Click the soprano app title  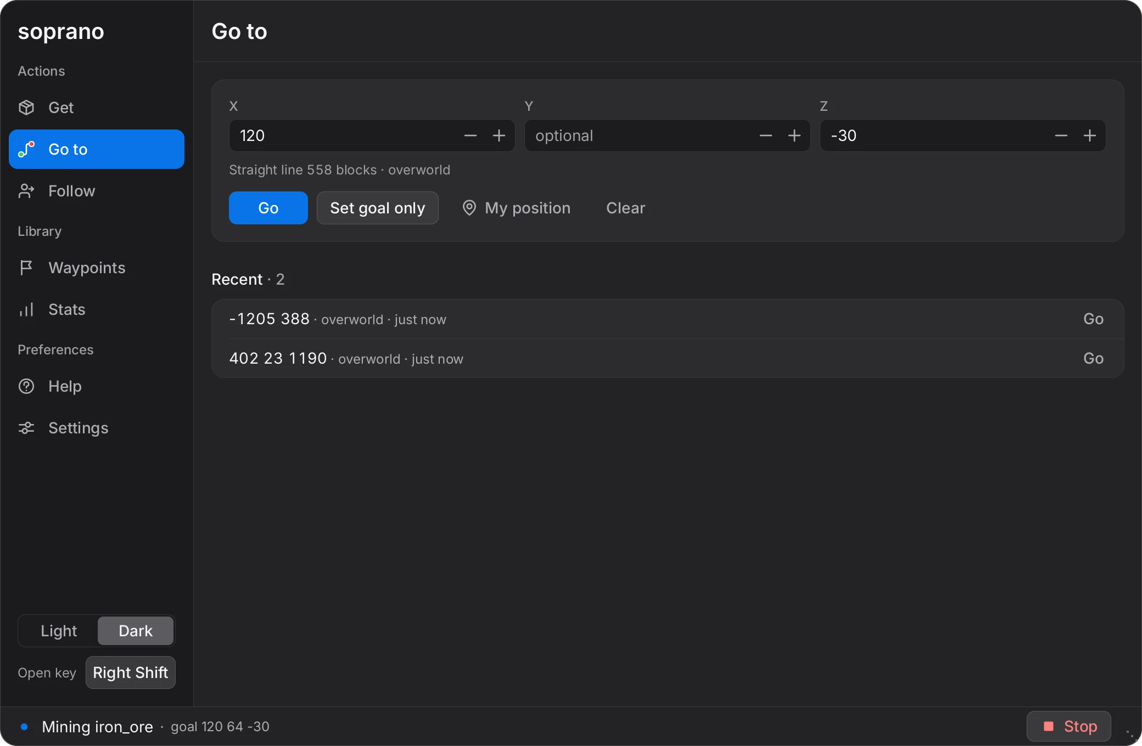click(x=61, y=32)
